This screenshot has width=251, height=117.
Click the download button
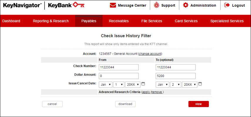(x=125, y=104)
